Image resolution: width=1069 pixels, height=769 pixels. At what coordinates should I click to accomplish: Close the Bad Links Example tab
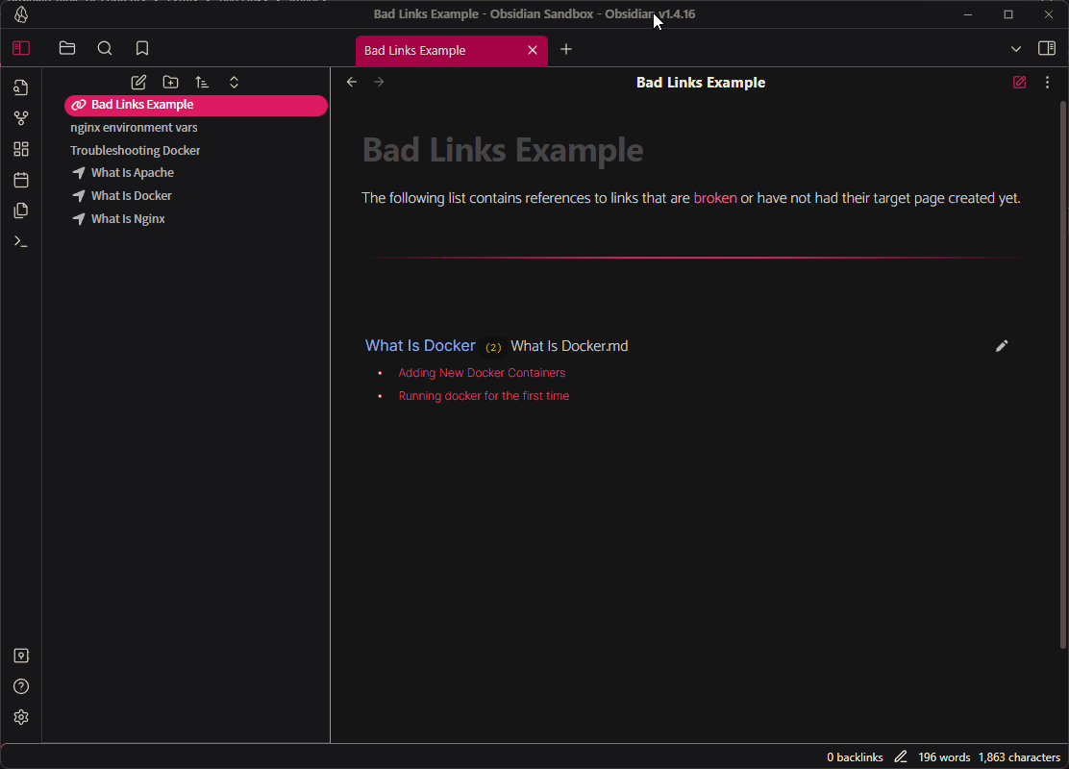pyautogui.click(x=533, y=50)
